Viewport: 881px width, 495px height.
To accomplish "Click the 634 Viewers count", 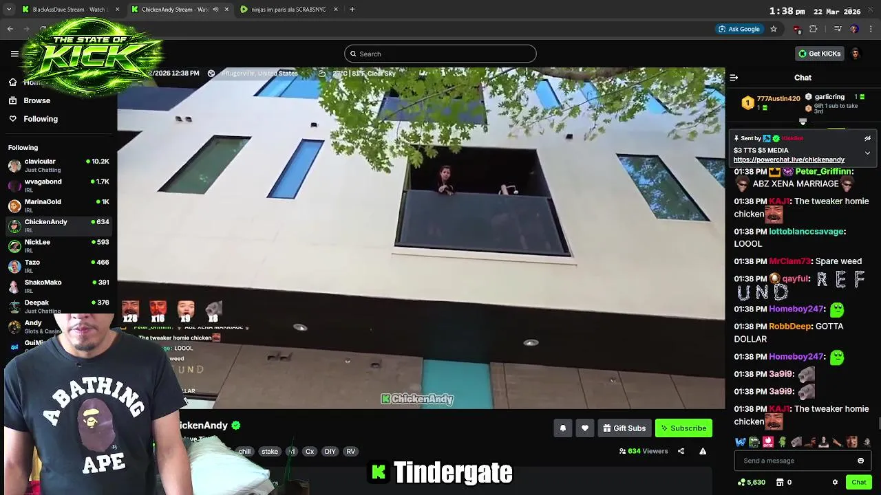I will click(644, 451).
